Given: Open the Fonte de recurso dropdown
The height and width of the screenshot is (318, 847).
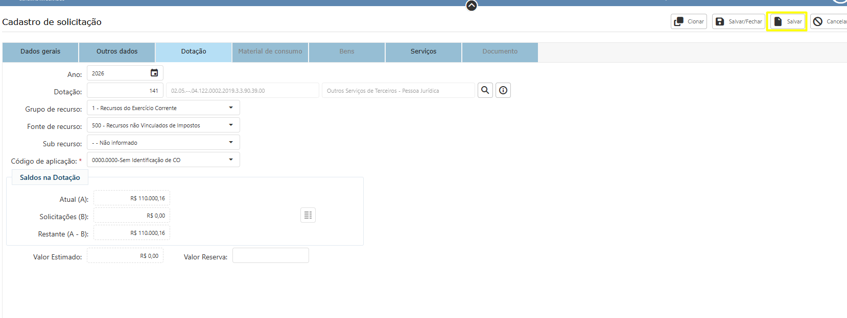Looking at the screenshot, I should tap(231, 125).
